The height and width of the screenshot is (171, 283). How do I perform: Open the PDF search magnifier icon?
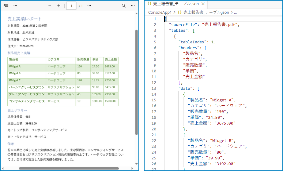[124, 6]
